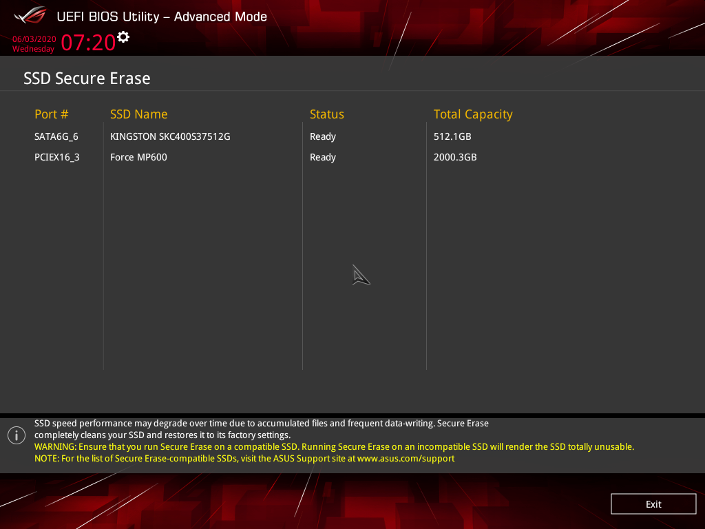Click the 512.1GB capacity value
The height and width of the screenshot is (529, 705).
tap(452, 136)
